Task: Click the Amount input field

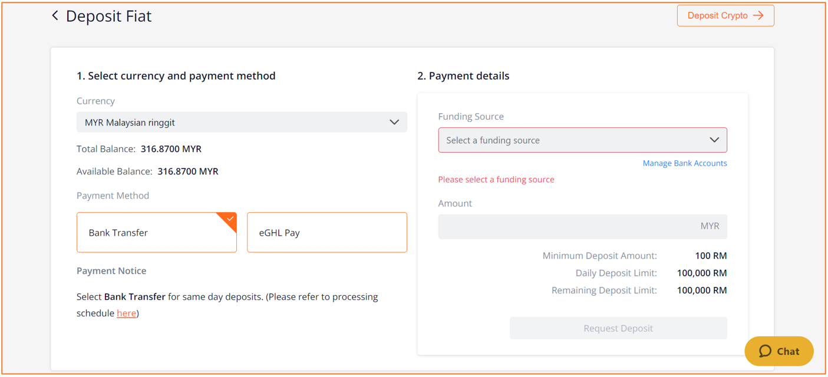Action: click(582, 226)
